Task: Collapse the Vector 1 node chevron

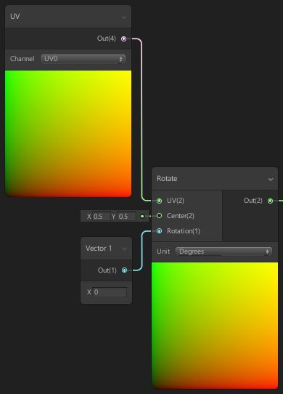Action: 124,249
